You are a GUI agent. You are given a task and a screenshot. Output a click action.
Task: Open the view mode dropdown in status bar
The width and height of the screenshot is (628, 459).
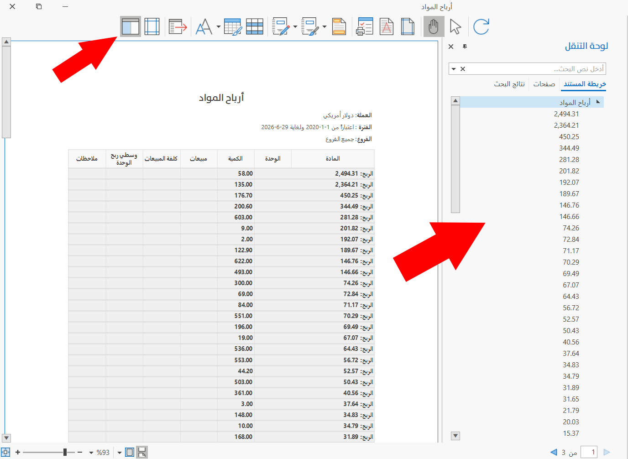pos(120,453)
